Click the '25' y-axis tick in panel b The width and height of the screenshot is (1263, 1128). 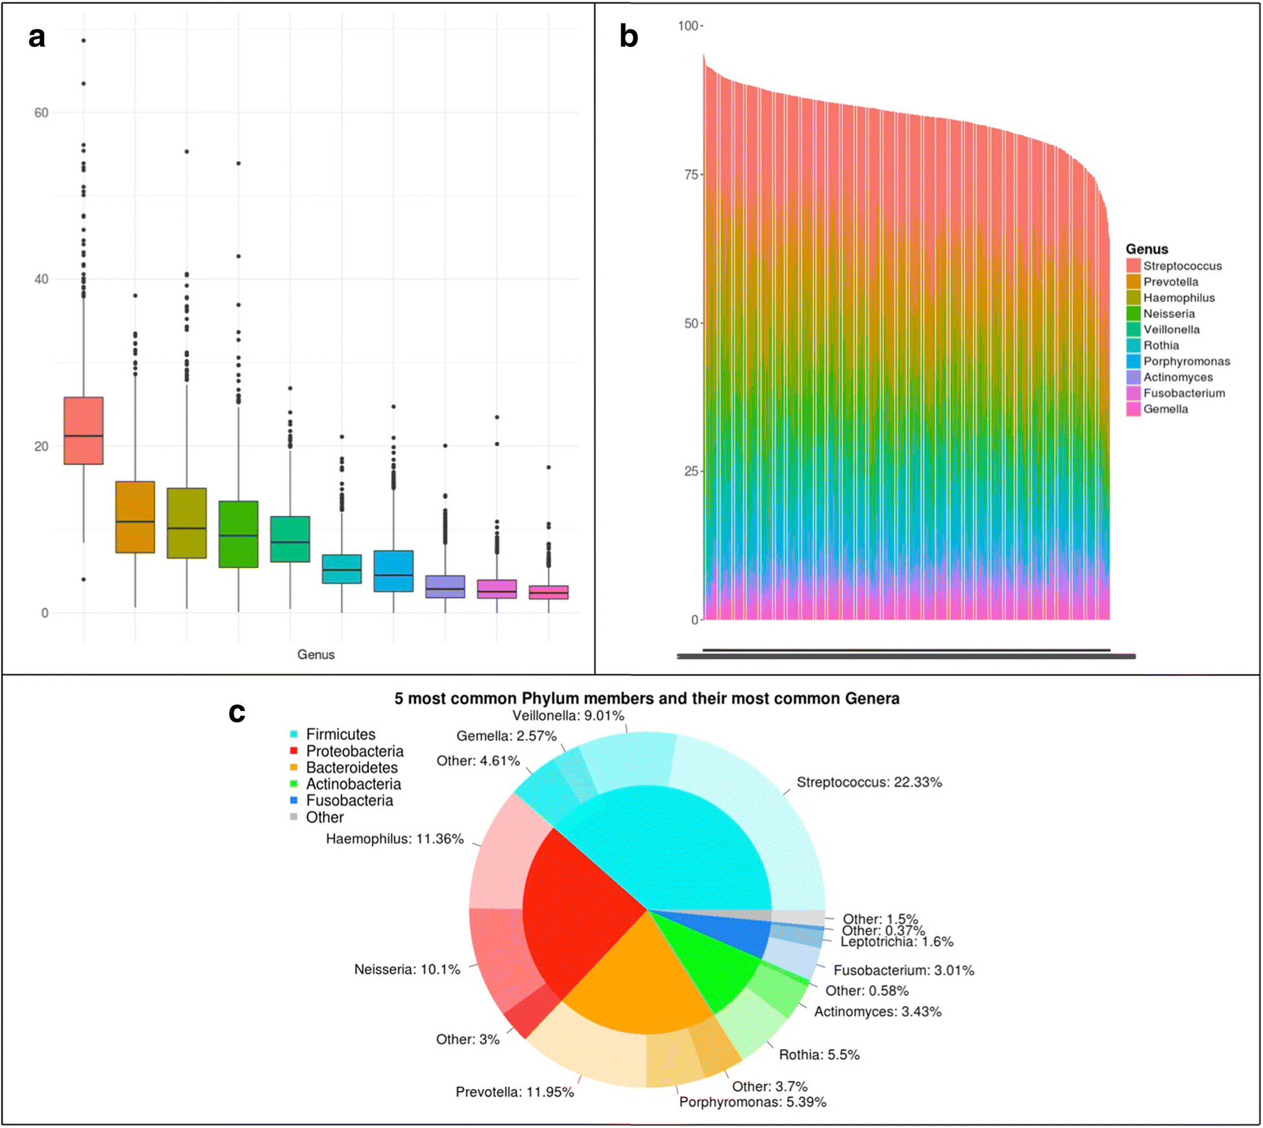tap(691, 471)
